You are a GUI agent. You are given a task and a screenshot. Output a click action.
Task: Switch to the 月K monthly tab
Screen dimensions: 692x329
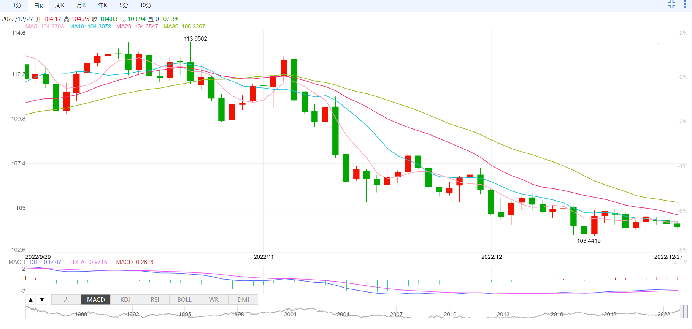tap(81, 5)
